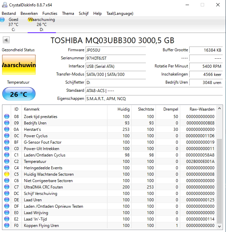The image size is (226, 232).
Task: Open the Bestand menu
Action: pos(9,13)
